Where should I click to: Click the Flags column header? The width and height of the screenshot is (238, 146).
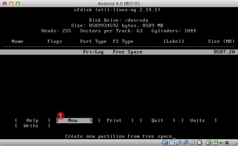[x=55, y=41]
